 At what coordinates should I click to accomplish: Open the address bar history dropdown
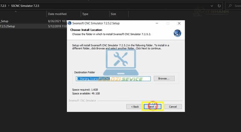click(x=212, y=6)
